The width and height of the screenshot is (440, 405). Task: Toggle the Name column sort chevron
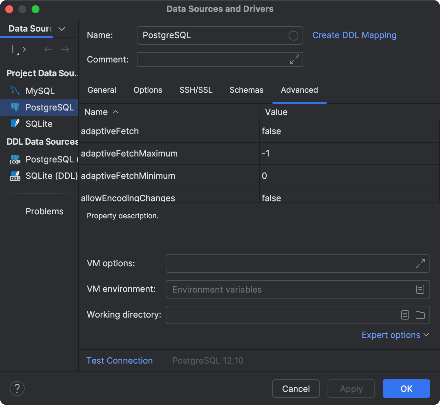pyautogui.click(x=116, y=112)
